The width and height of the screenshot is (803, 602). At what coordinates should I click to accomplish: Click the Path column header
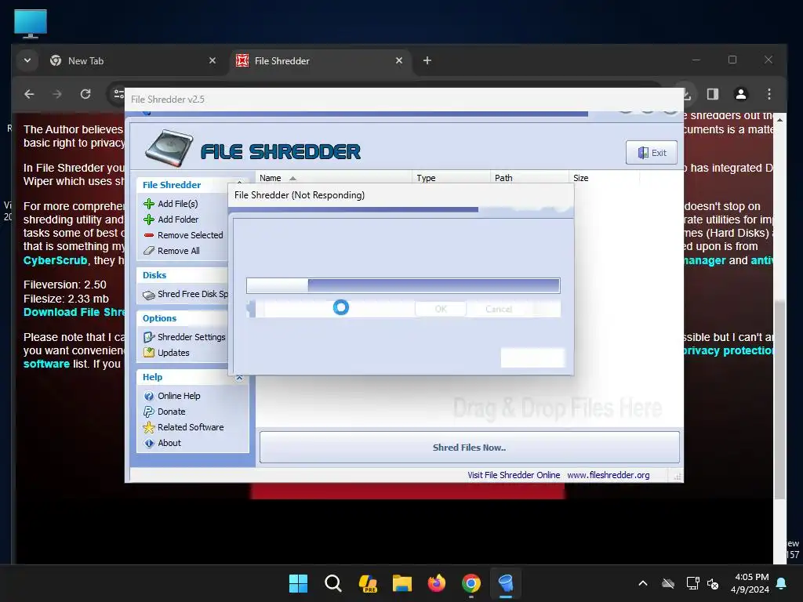(x=529, y=178)
